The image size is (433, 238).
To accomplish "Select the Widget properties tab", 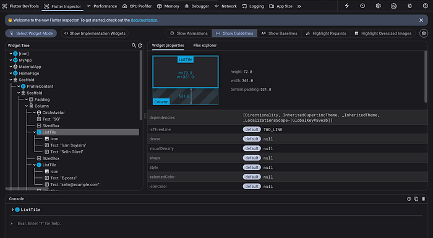I will click(168, 45).
